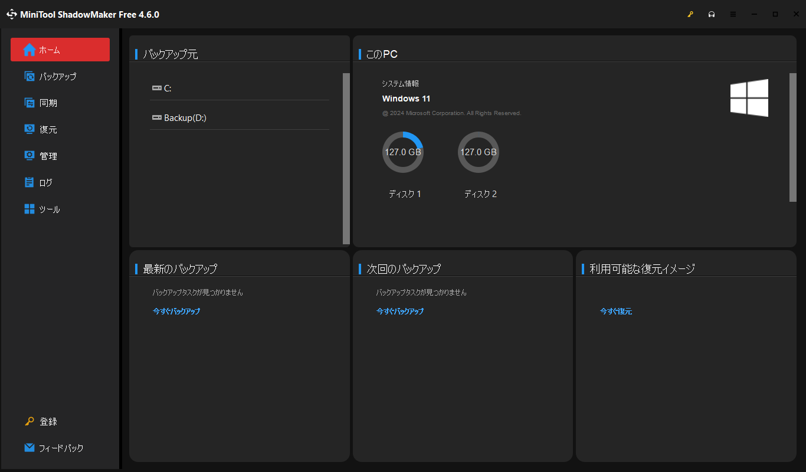Image resolution: width=806 pixels, height=472 pixels.
Task: Click 登録 to register the product
Action: [x=60, y=421]
